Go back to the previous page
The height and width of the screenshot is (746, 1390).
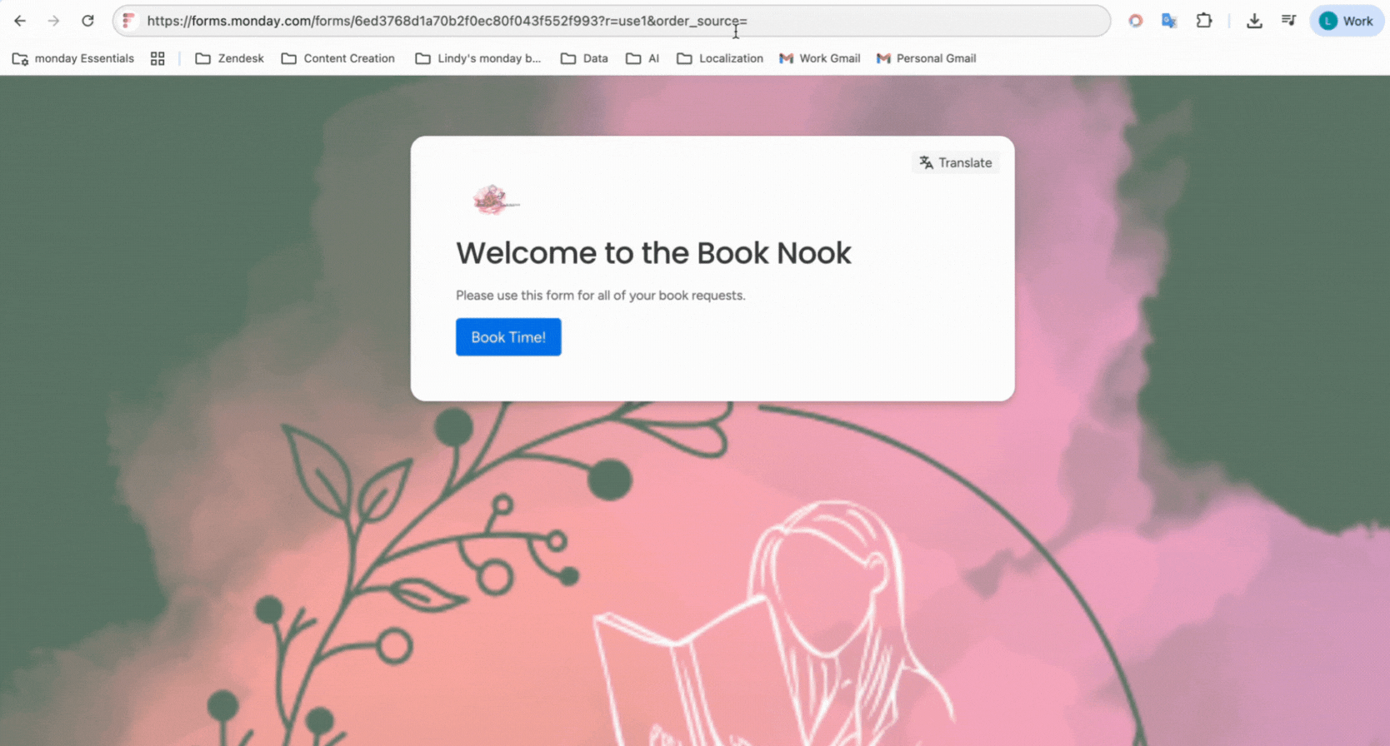[20, 21]
